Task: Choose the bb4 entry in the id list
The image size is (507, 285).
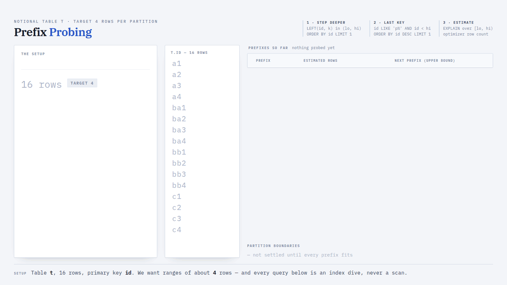Action: point(179,185)
